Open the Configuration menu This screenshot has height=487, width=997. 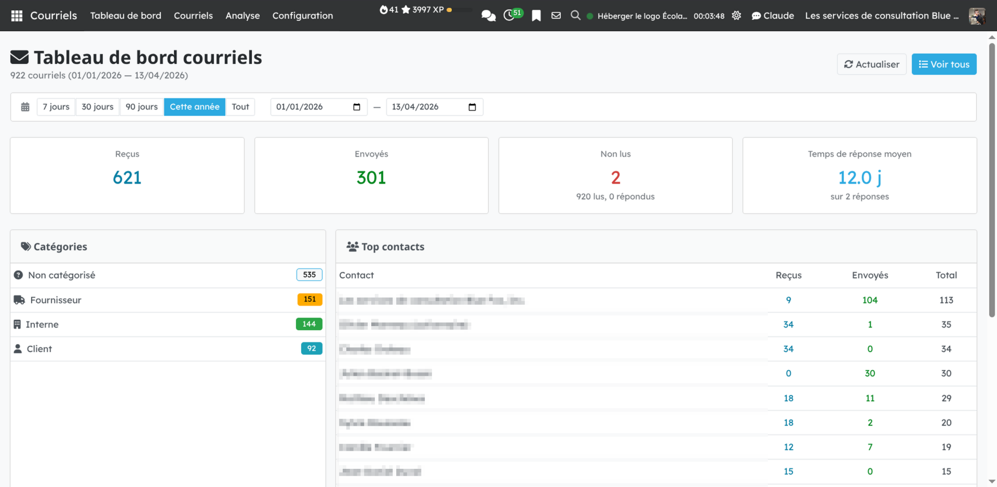click(x=303, y=16)
